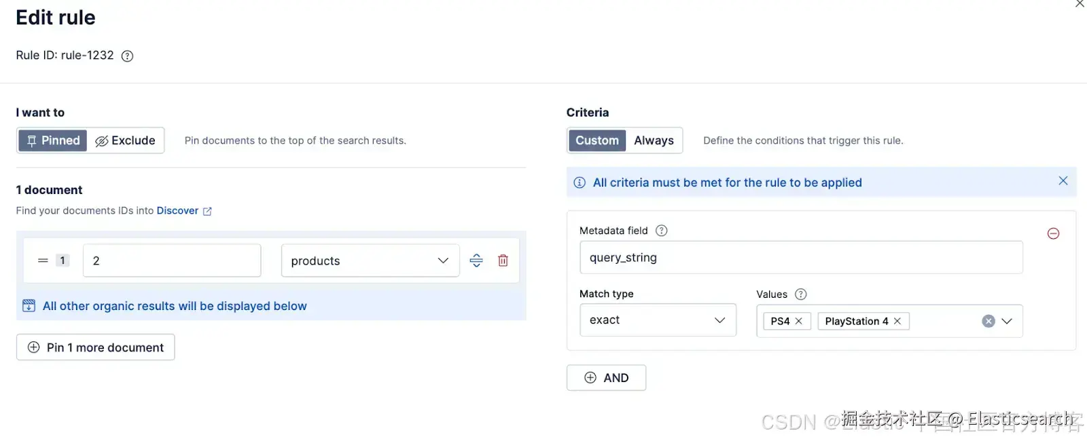Click the query_string metadata field input

[800, 258]
